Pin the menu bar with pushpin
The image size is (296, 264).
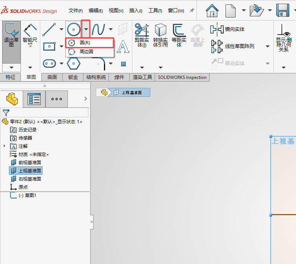192,10
